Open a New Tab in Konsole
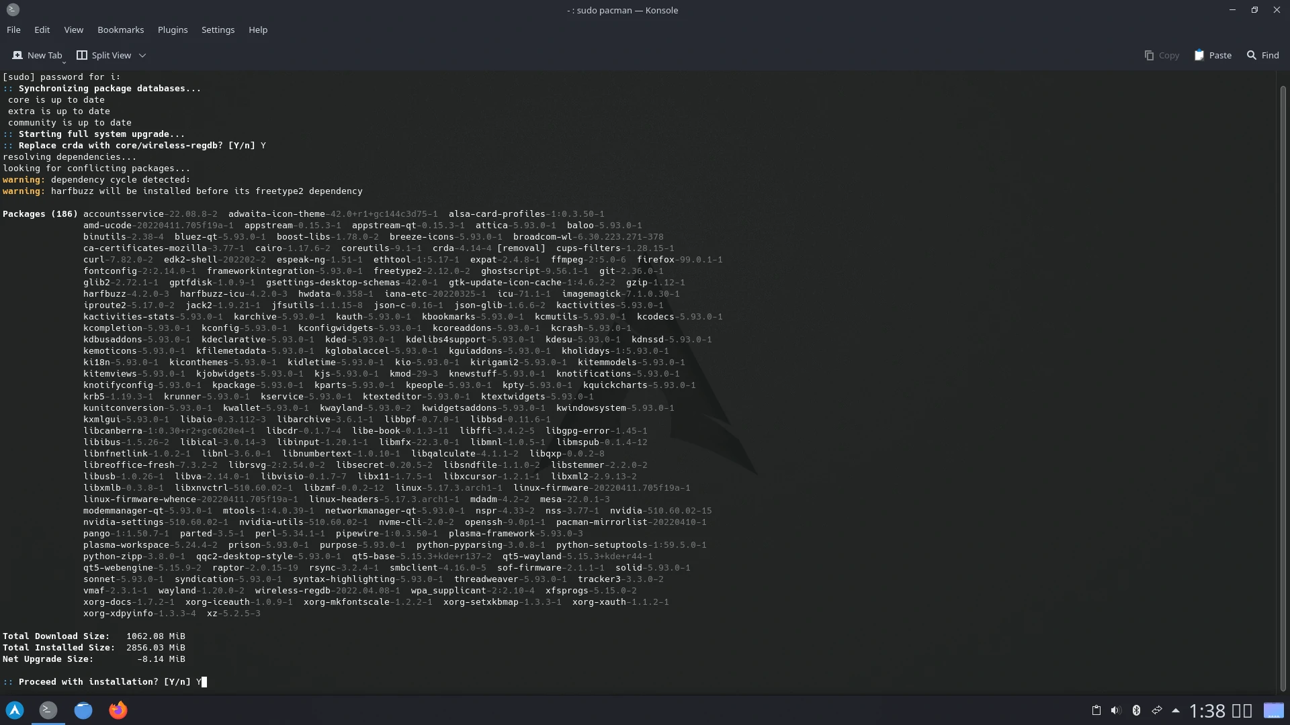This screenshot has width=1290, height=725. point(37,55)
